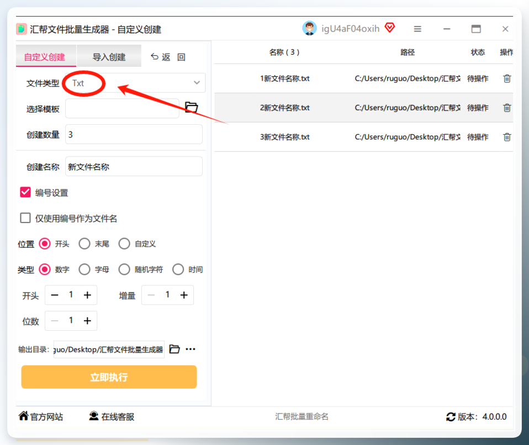The width and height of the screenshot is (529, 445).
Task: Select 字母 type radio button
Action: pos(84,269)
